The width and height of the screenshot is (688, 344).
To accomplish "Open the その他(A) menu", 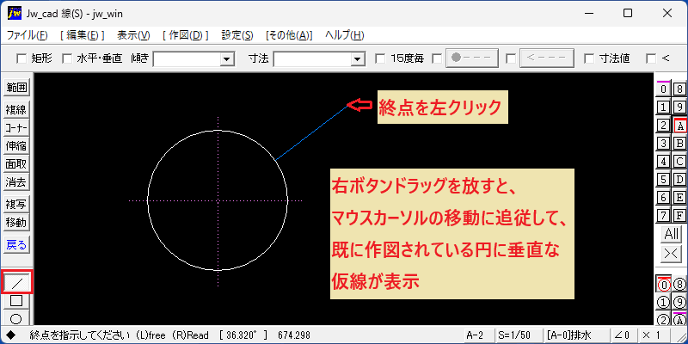I will click(x=289, y=35).
